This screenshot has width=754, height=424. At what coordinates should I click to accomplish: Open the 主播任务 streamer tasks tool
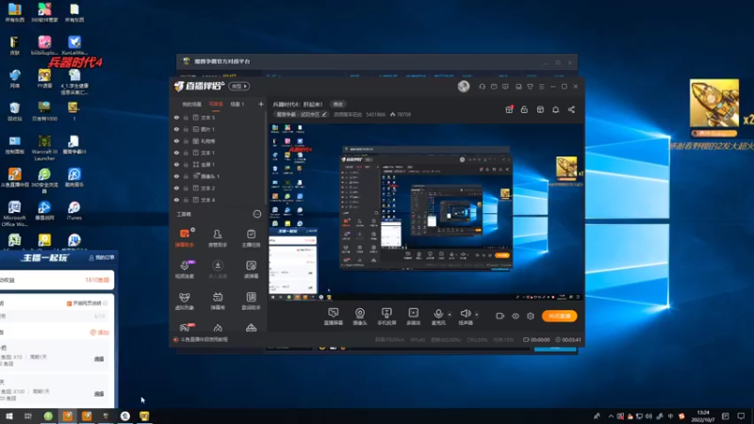pos(251,237)
